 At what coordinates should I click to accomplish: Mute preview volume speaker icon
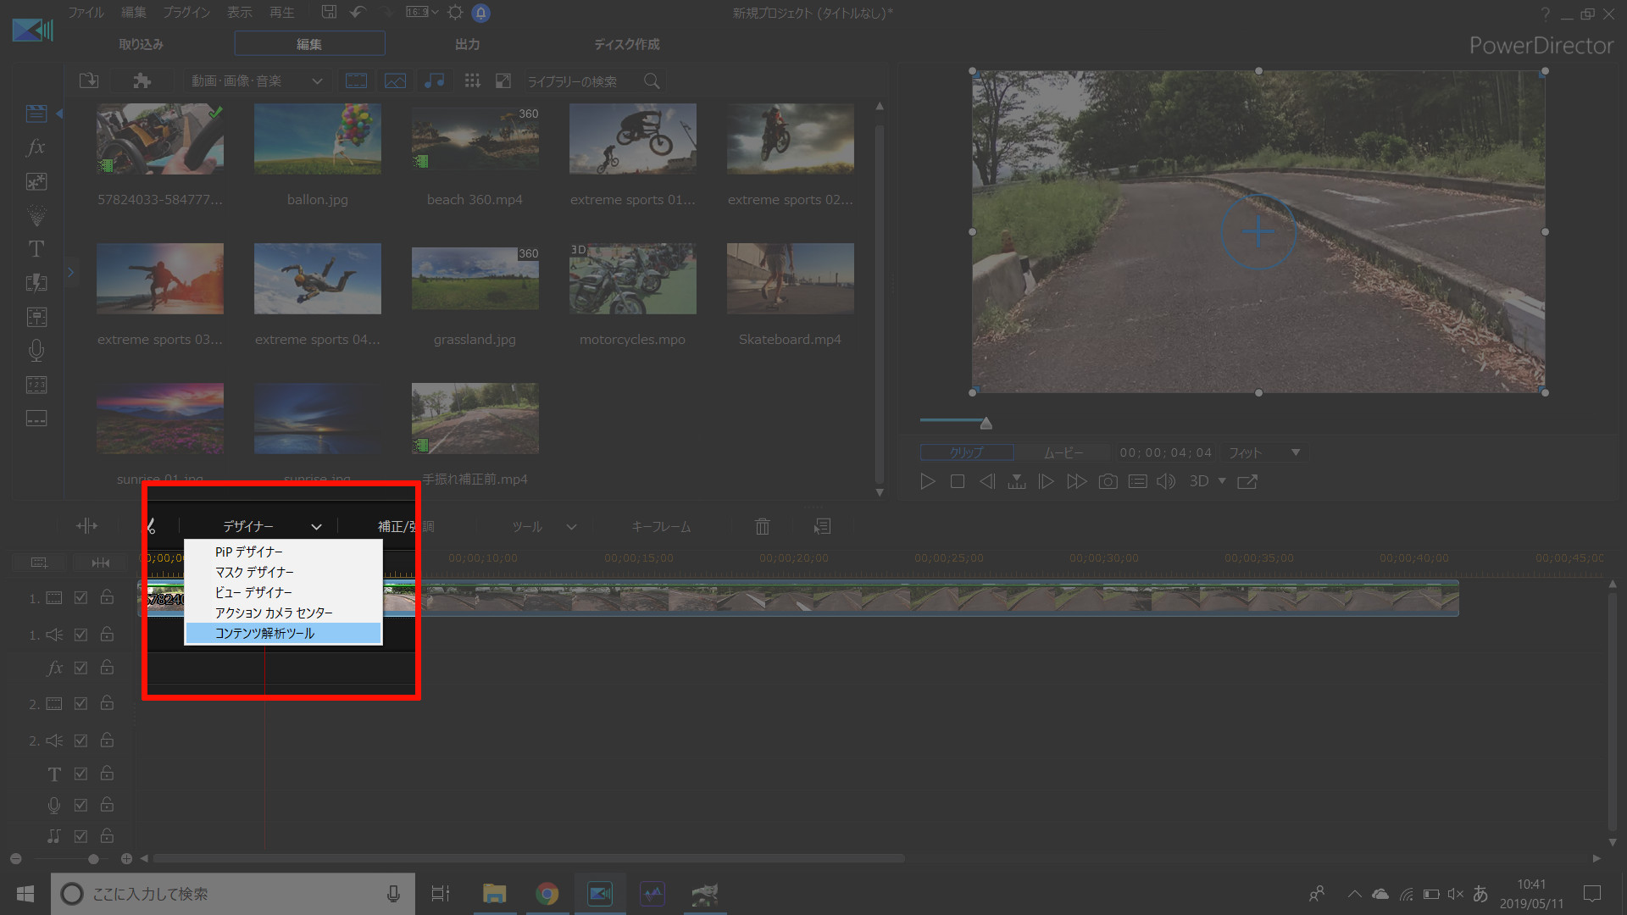(1166, 481)
